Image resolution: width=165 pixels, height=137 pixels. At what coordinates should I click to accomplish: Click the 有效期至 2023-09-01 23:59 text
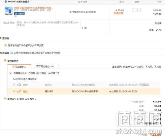(123, 91)
